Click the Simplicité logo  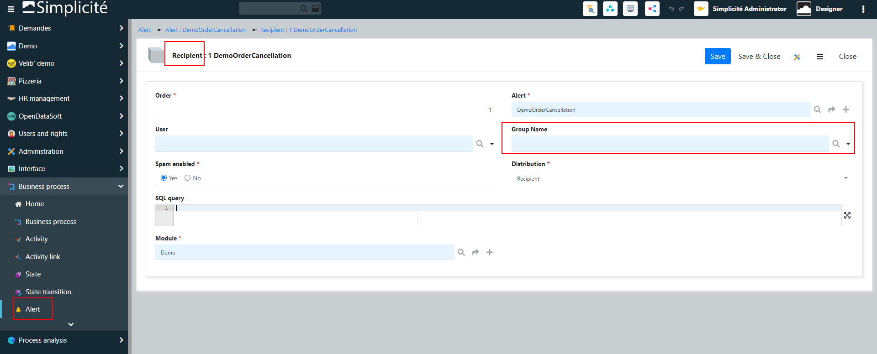point(65,8)
